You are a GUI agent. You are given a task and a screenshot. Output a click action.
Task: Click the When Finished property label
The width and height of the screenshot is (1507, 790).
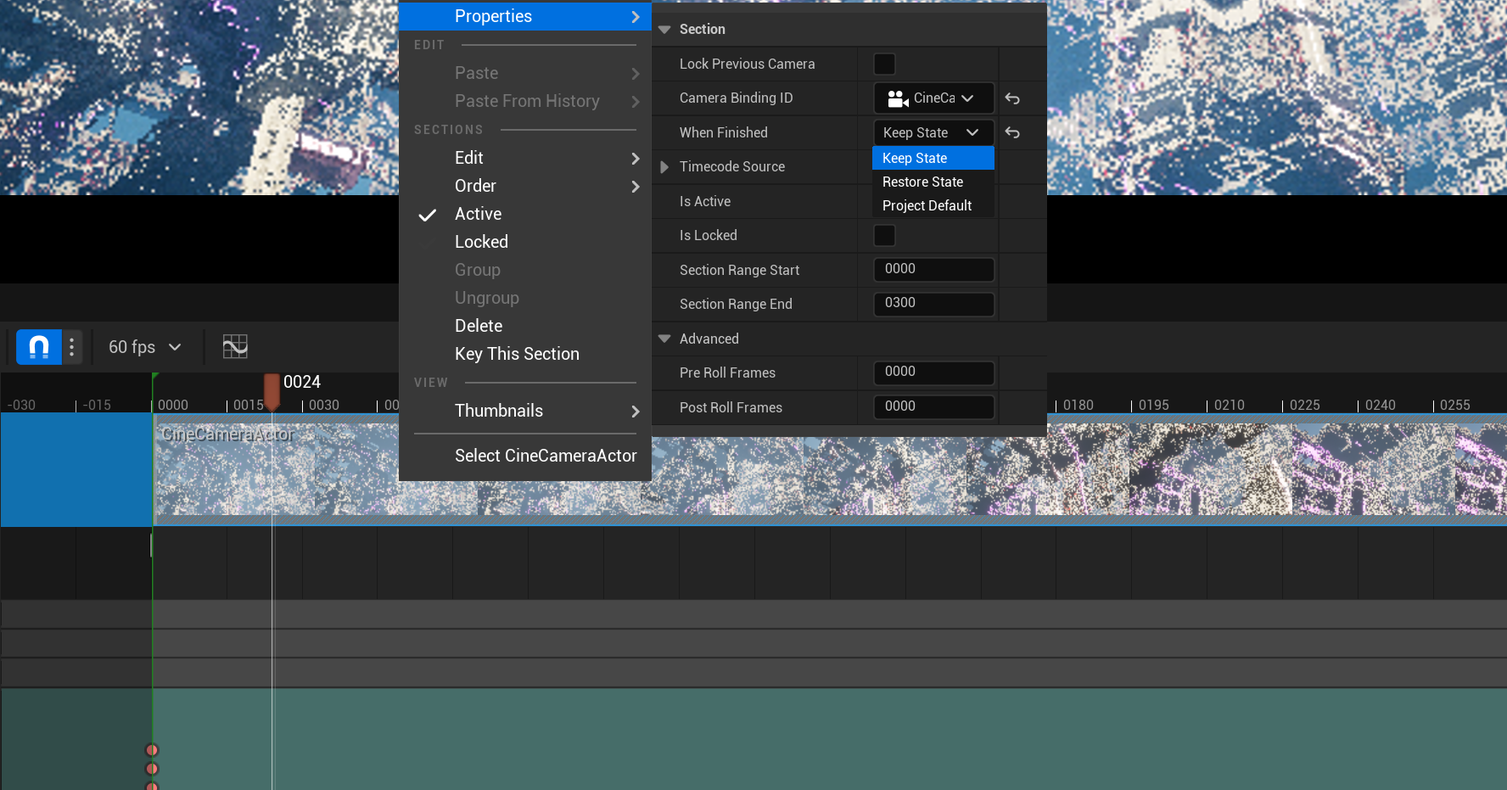click(723, 132)
